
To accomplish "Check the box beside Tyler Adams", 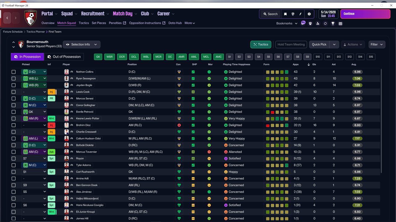I will point(14,165).
